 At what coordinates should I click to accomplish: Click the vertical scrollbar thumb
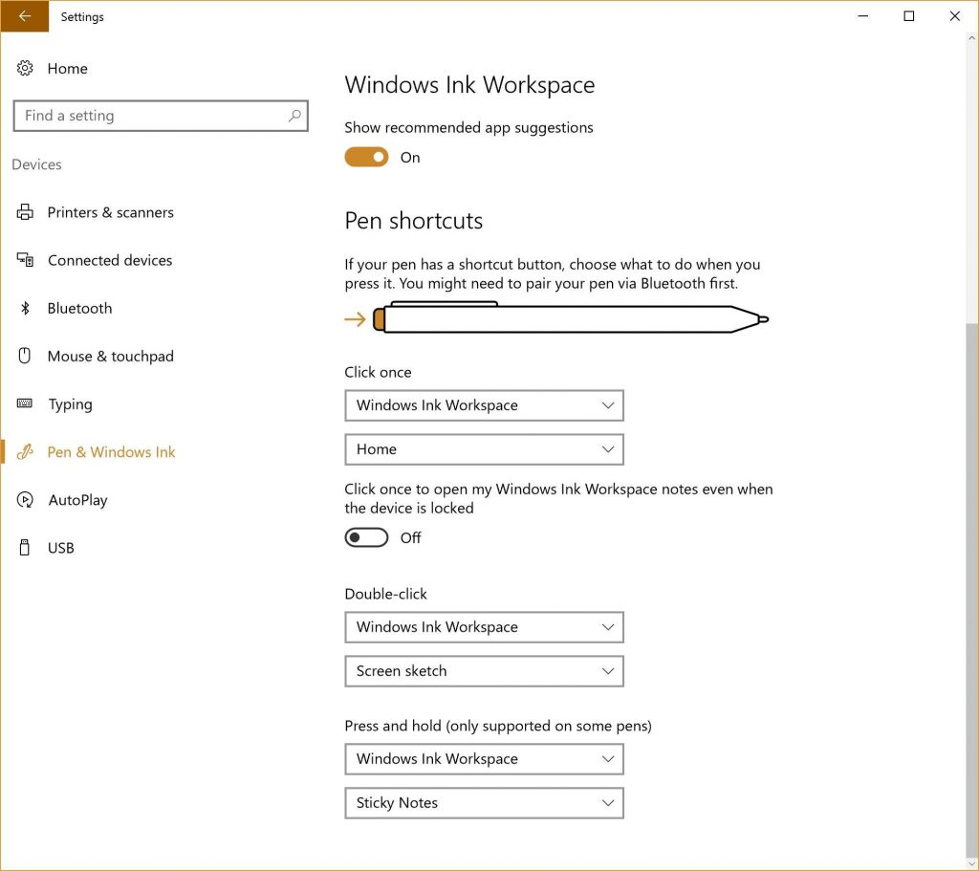click(971, 590)
